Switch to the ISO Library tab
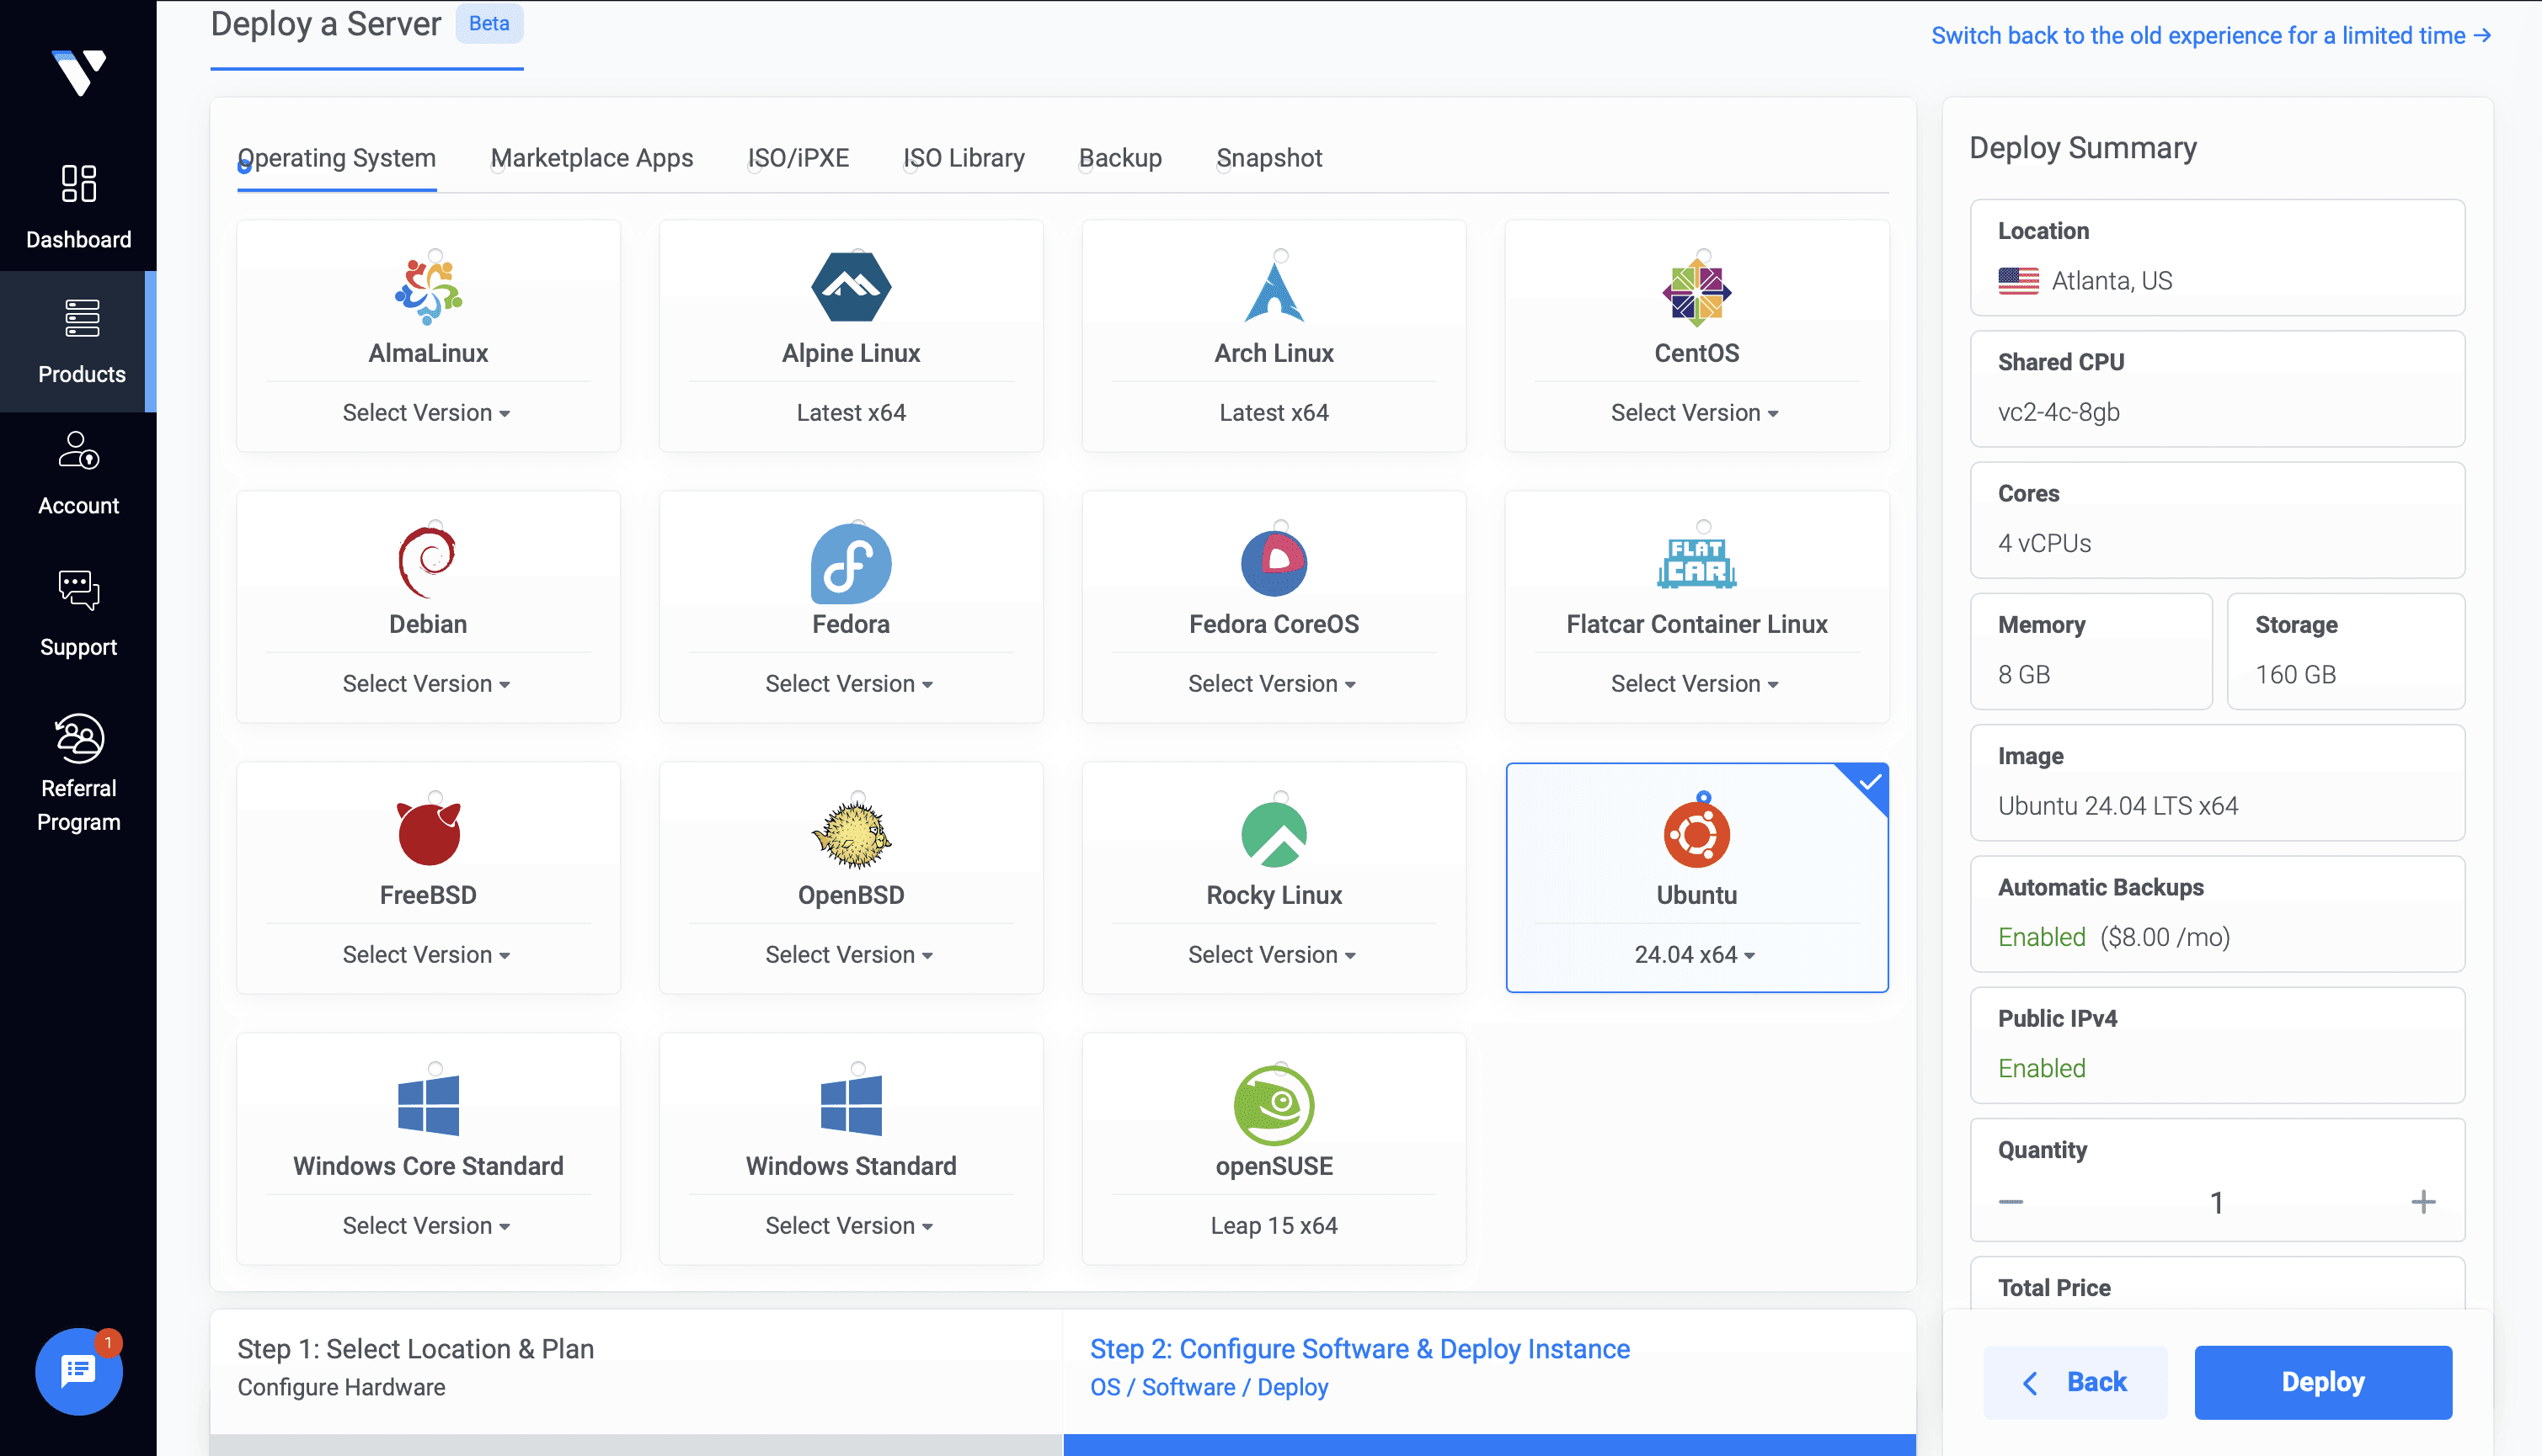 [x=964, y=158]
